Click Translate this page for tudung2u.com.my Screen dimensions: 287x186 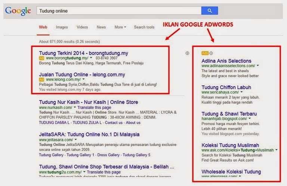104,172
